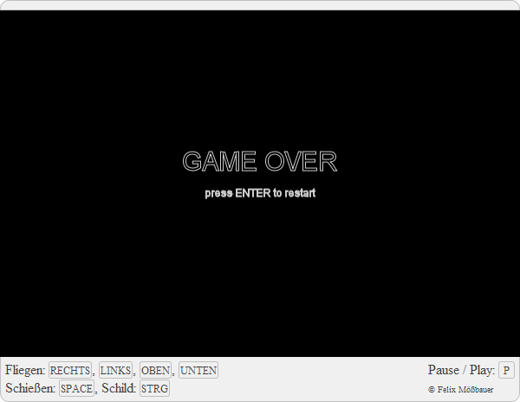The height and width of the screenshot is (402, 520).
Task: Click the RECHTS key label
Action: [70, 370]
